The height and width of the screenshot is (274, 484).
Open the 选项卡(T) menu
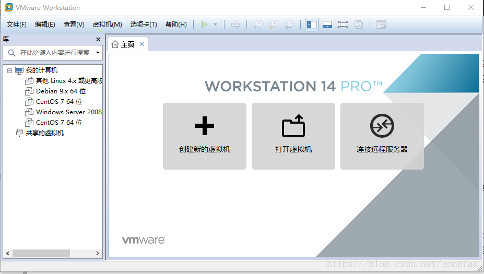(x=144, y=25)
